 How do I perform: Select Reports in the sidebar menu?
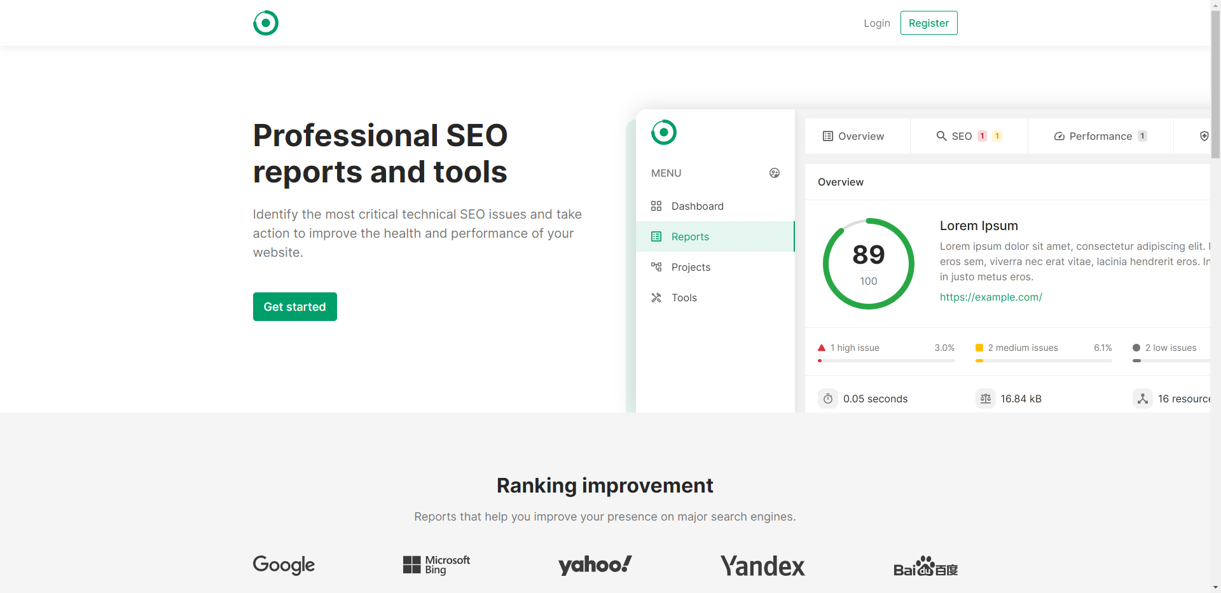[715, 236]
